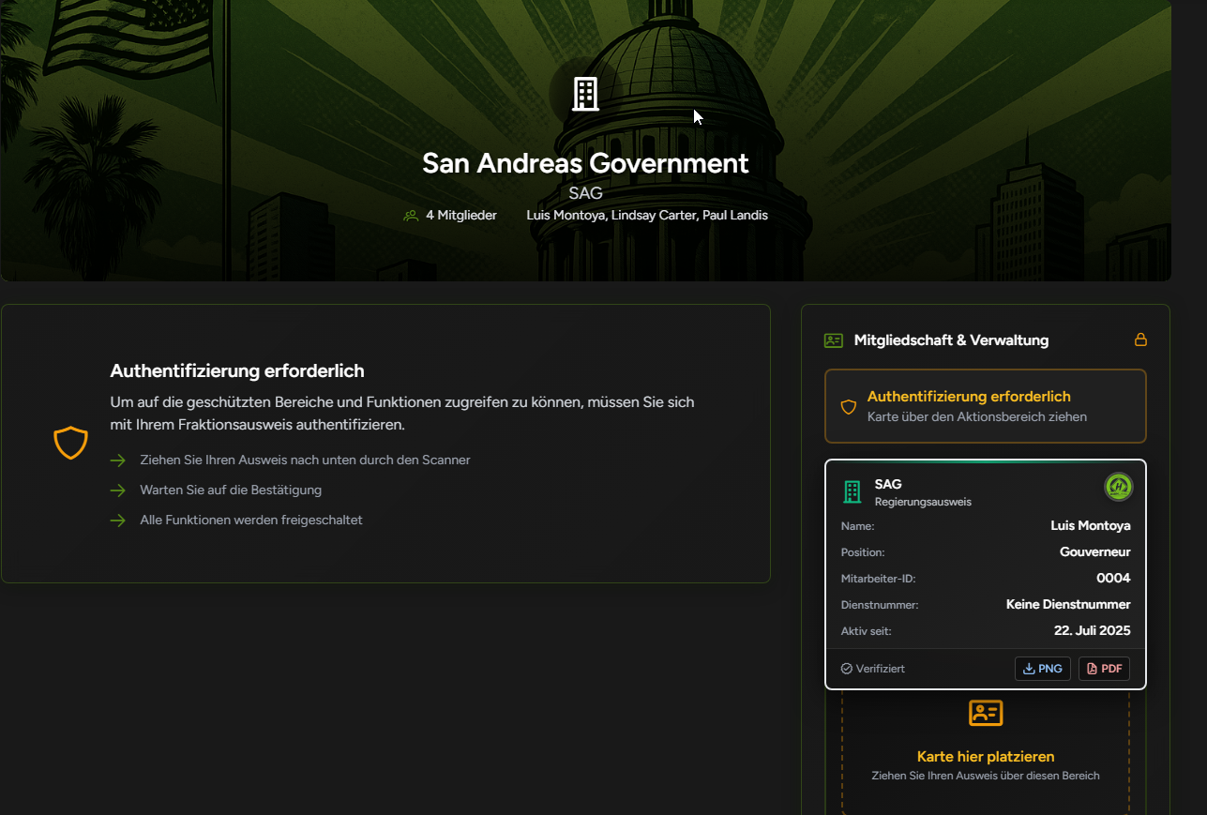Click the arrow before 'Alle Funktionen werden freigeschaltet'

click(117, 521)
